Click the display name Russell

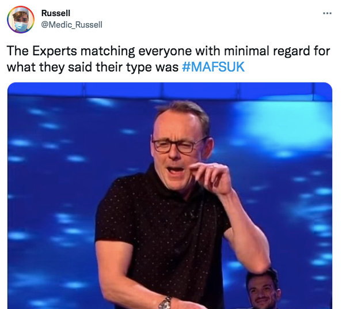pyautogui.click(x=56, y=13)
